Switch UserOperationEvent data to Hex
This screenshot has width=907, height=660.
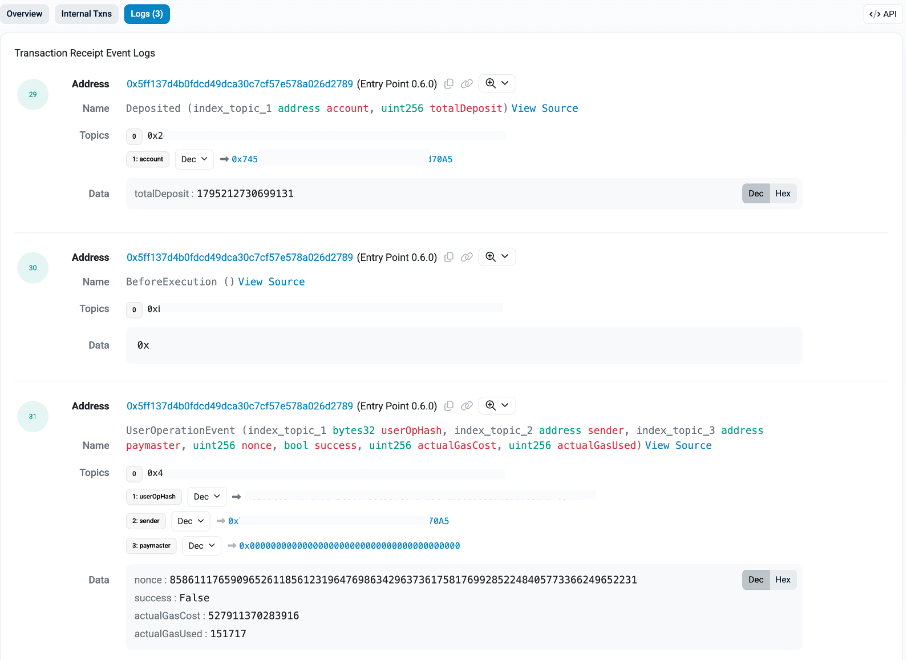coord(783,579)
